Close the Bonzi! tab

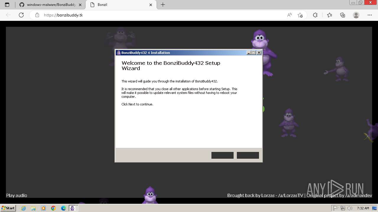click(151, 5)
